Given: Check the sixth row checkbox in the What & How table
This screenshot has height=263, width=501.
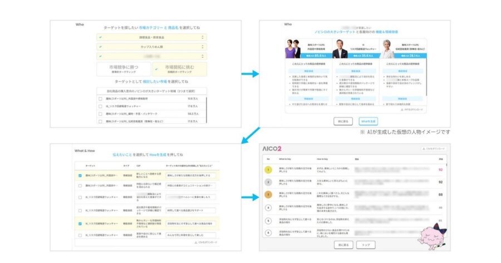Looking at the screenshot, I should click(80, 235).
